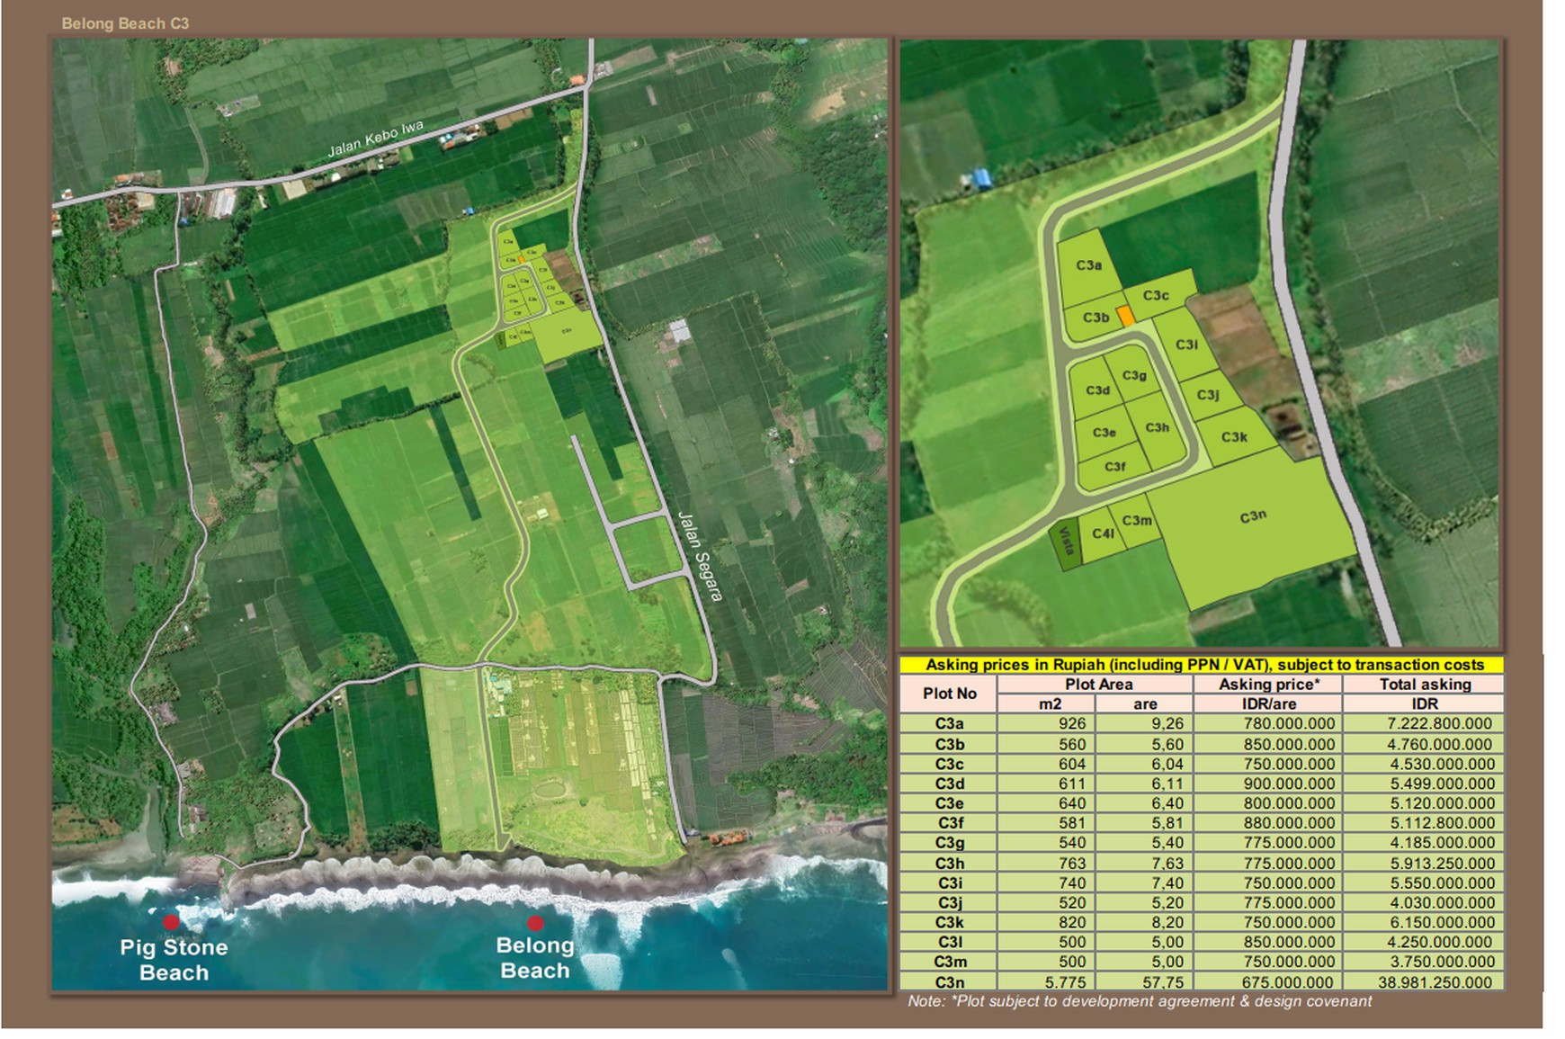Click the 57,75 are value for C3n

coord(1163,982)
